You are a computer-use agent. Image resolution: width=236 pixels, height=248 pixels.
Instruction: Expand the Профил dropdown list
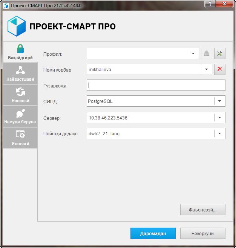coord(193,54)
